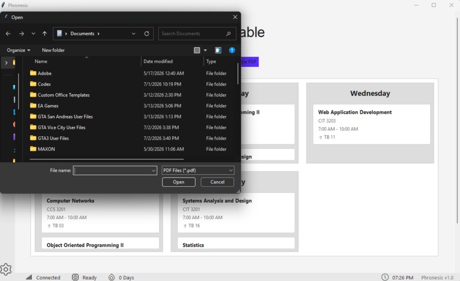Open the PDF Files type filter
This screenshot has height=281, width=460.
198,170
